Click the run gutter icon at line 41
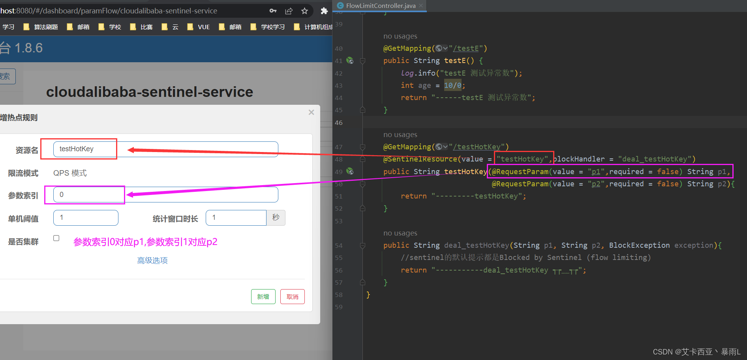The height and width of the screenshot is (360, 747). (x=350, y=61)
